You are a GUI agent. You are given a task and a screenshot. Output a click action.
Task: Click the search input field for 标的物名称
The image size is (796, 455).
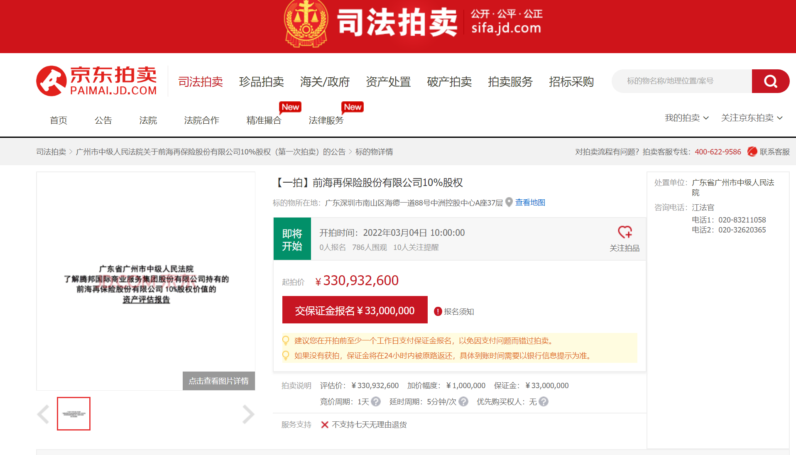pyautogui.click(x=682, y=81)
